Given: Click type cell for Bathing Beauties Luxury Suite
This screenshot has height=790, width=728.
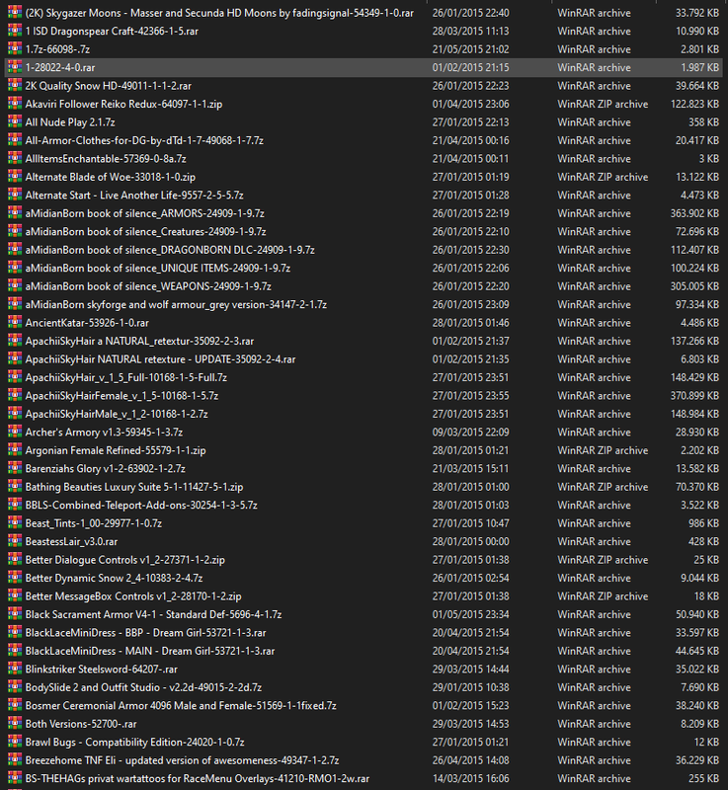Looking at the screenshot, I should [x=603, y=487].
